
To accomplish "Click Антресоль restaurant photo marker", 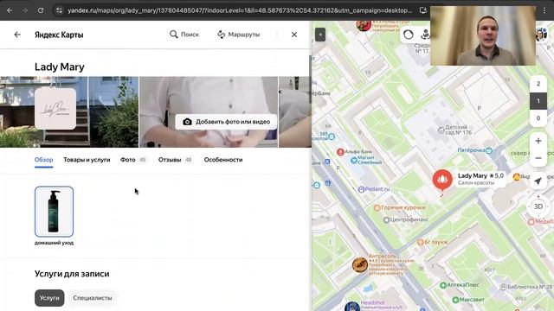I will point(360,264).
